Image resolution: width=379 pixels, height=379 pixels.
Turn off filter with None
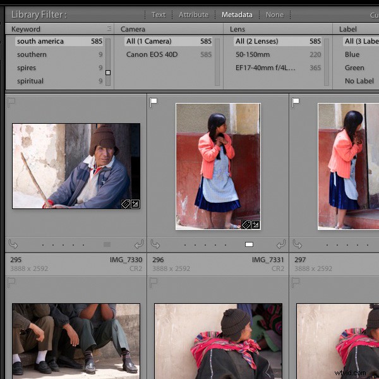tap(275, 15)
